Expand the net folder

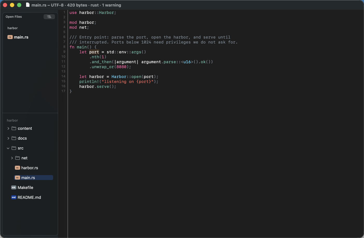tap(12, 158)
